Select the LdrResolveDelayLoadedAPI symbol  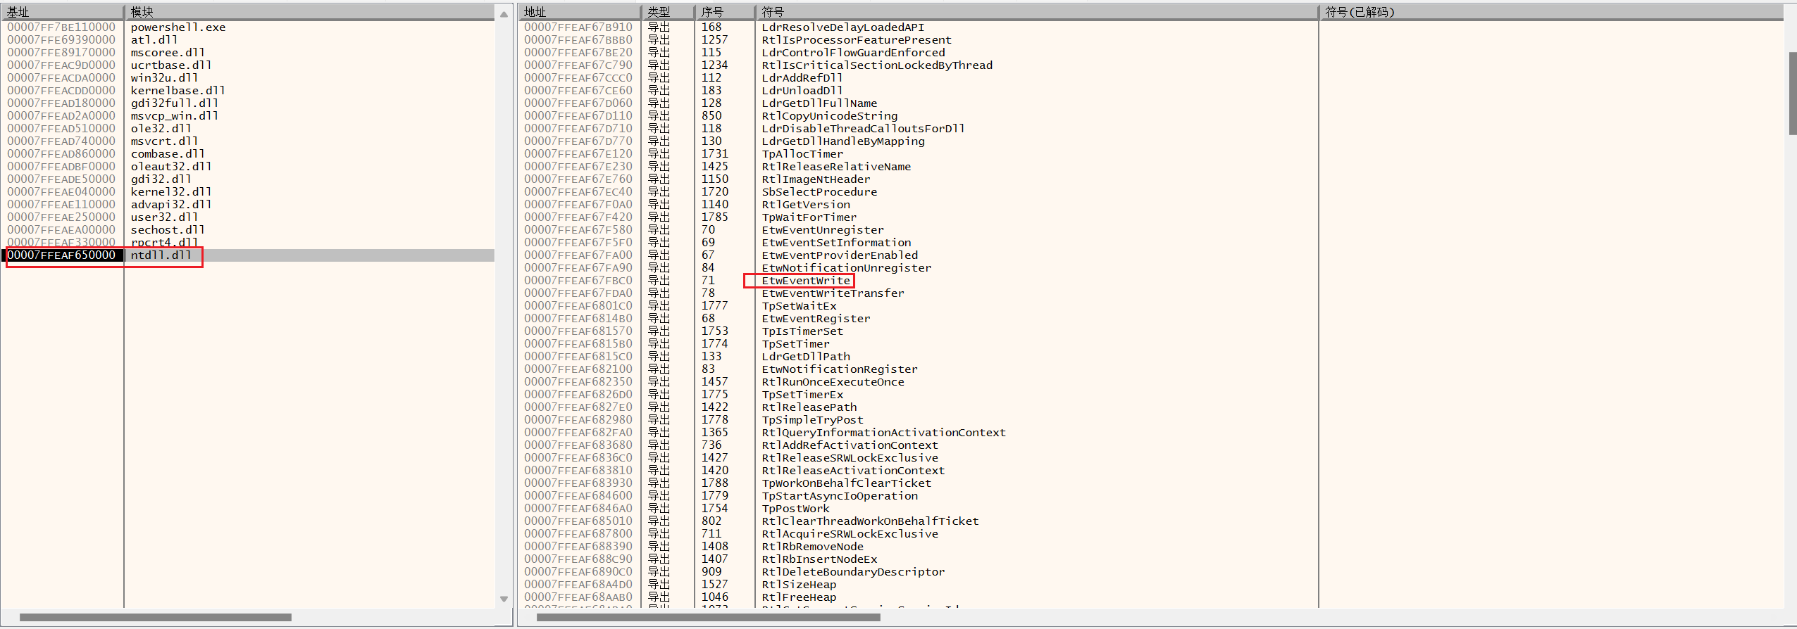842,27
